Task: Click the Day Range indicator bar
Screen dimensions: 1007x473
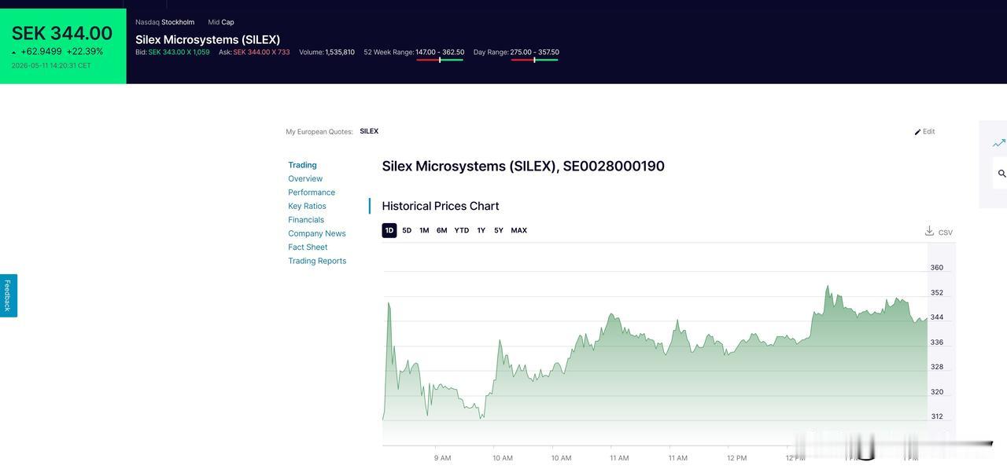Action: tap(534, 60)
